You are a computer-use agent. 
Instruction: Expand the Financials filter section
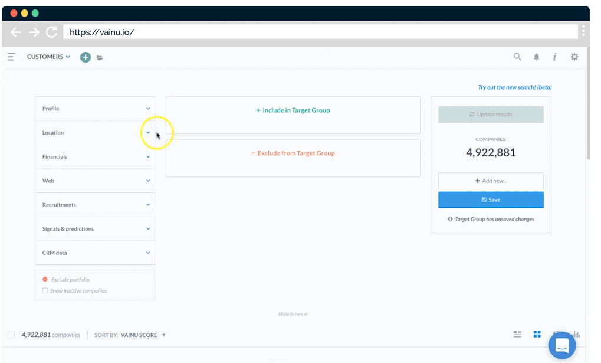[x=95, y=156]
